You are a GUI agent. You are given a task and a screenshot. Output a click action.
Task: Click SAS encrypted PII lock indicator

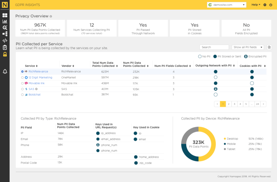(215, 89)
